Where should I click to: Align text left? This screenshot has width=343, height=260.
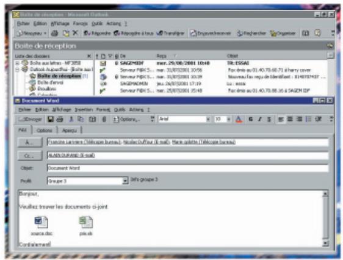click(281, 120)
